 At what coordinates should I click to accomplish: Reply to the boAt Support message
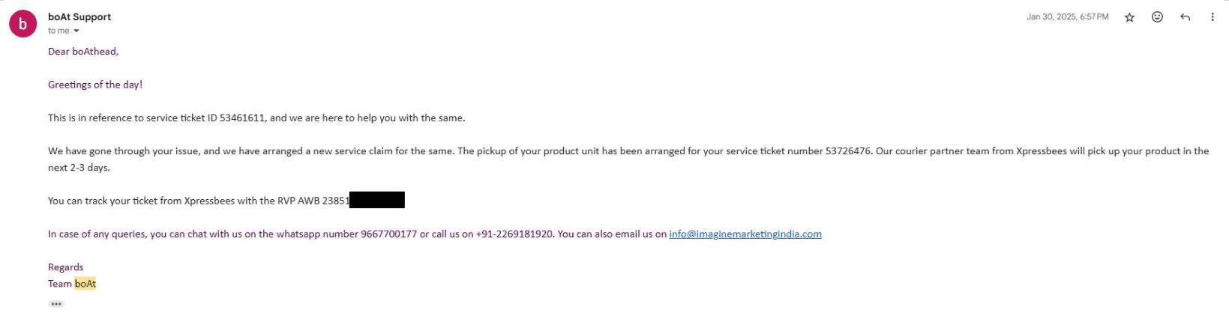(1185, 17)
